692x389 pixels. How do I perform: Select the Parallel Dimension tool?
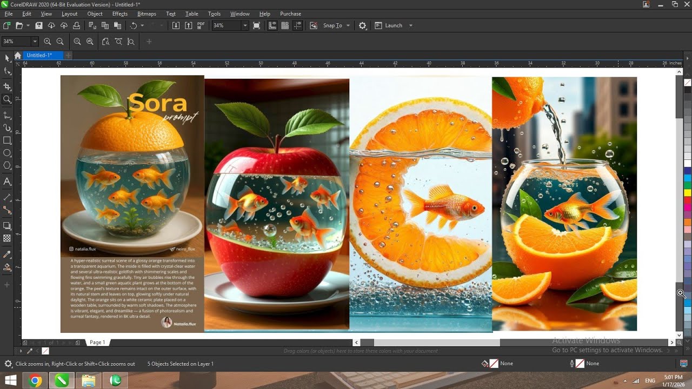7,197
